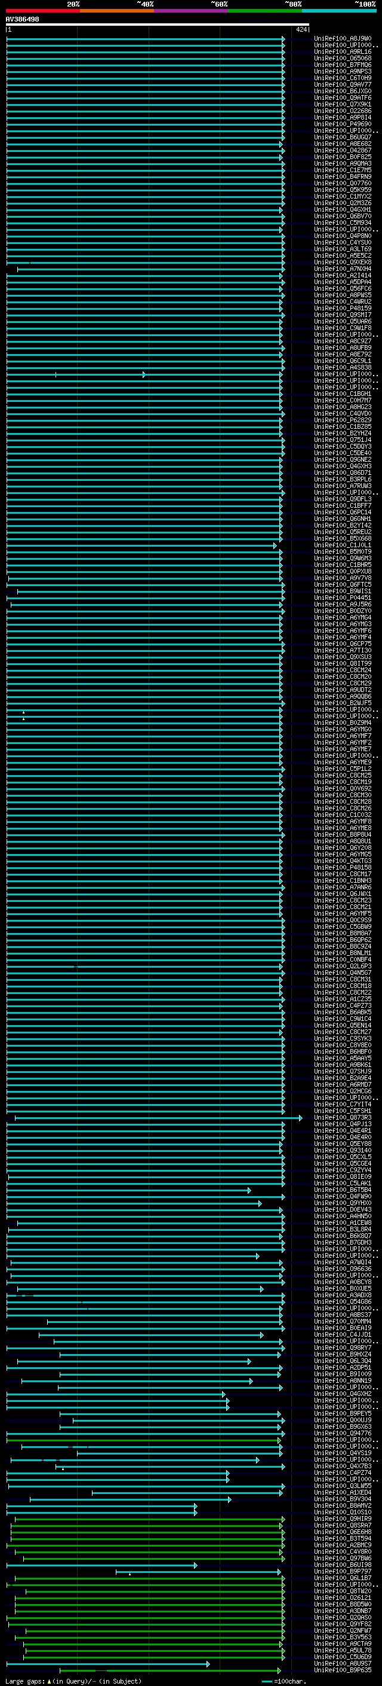382x1686 pixels.
Task: Select hit UniRef100_A7NXH4
Action: [343, 269]
